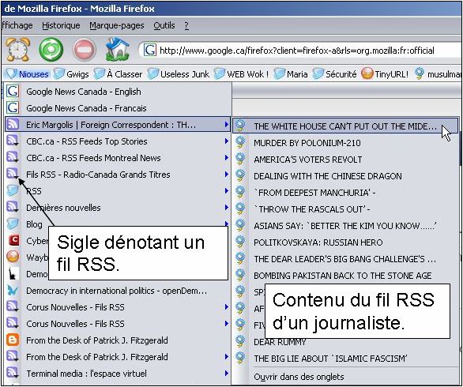Open WEB Wok ! bookmarks folder
The width and height of the screenshot is (463, 387).
click(242, 73)
